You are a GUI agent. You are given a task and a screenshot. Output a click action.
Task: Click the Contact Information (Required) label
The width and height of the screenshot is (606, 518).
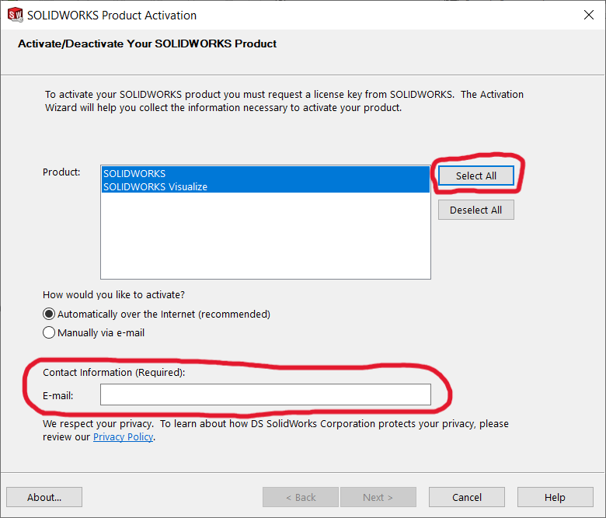coord(114,373)
